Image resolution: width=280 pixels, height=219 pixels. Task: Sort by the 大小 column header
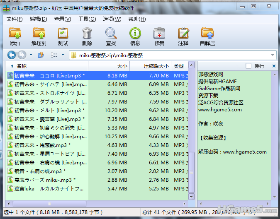point(109,66)
